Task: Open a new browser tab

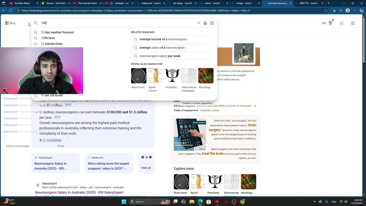Action: click(x=329, y=3)
